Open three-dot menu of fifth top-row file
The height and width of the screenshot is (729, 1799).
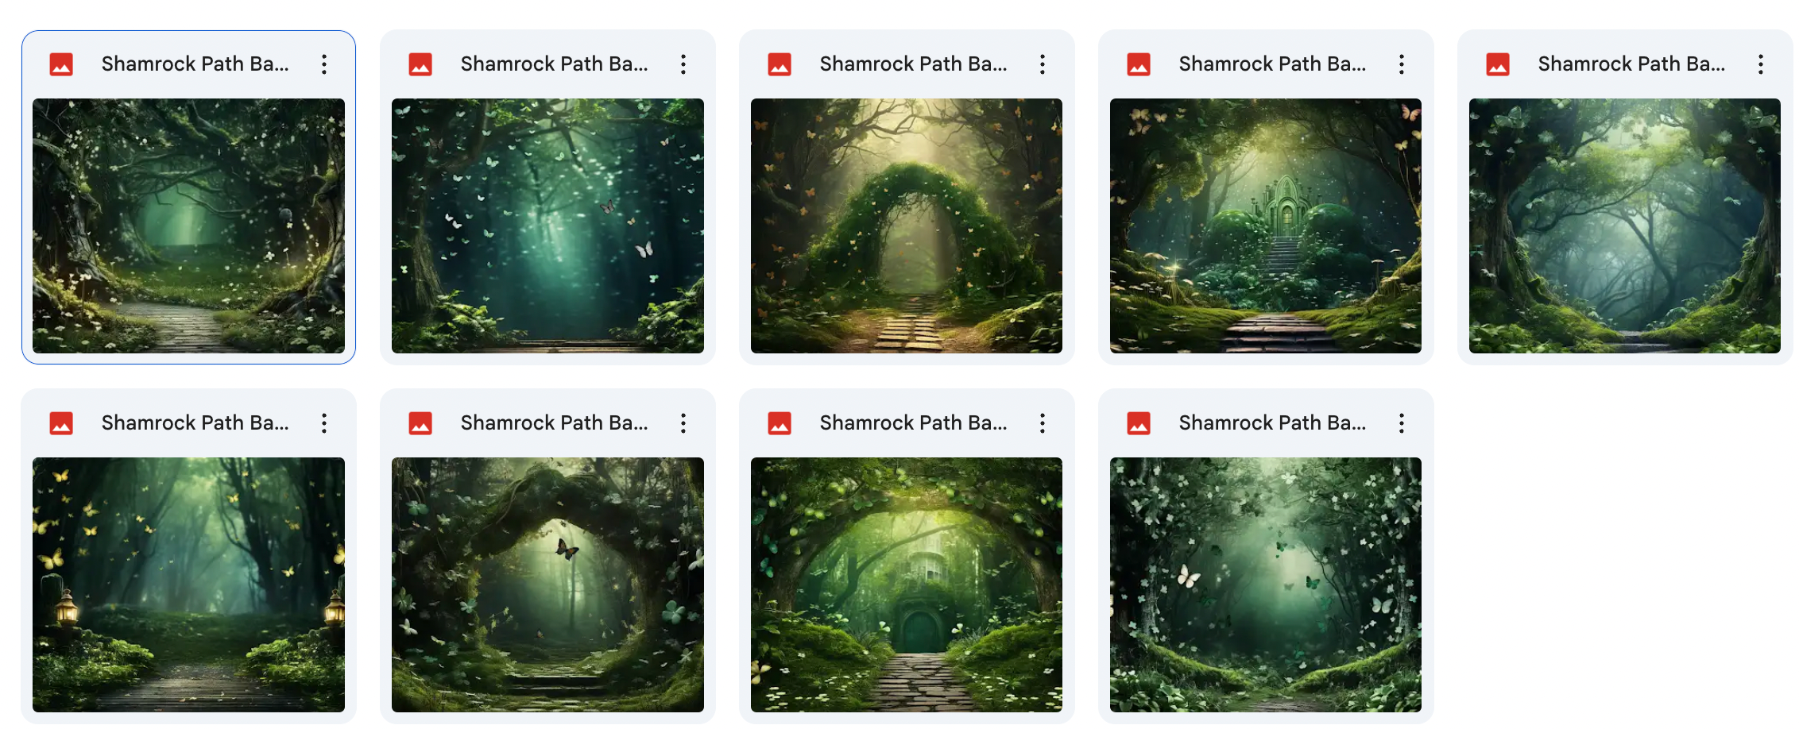1761,64
